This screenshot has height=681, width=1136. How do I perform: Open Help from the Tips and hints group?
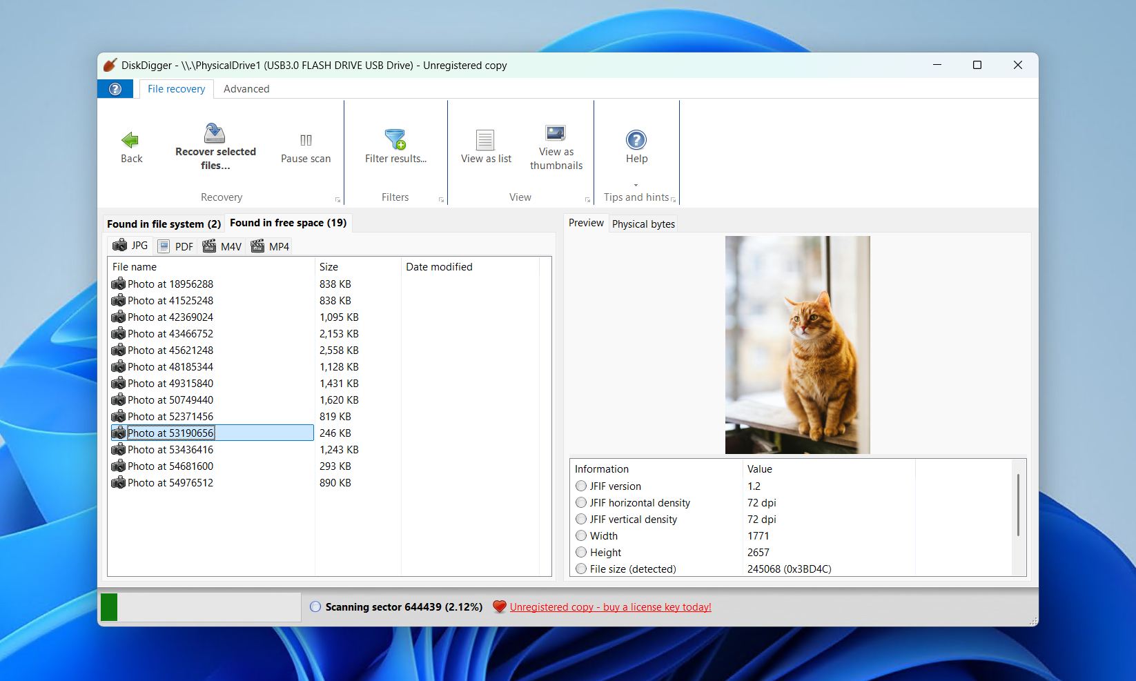[x=636, y=145]
